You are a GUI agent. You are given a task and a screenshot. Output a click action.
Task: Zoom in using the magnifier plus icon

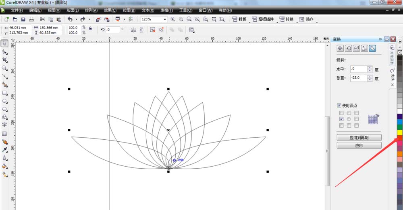point(173,19)
